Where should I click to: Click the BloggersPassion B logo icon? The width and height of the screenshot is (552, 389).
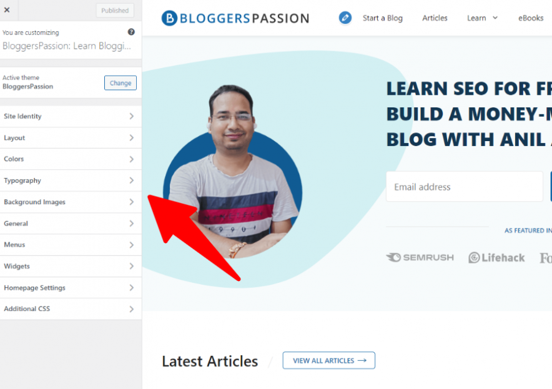coord(169,18)
